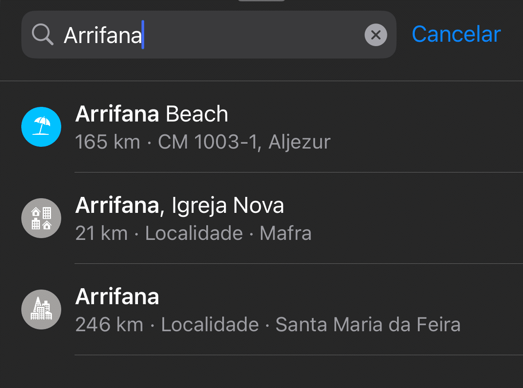The width and height of the screenshot is (523, 388).
Task: Focus empty area of search field before X
Action: (x=253, y=35)
